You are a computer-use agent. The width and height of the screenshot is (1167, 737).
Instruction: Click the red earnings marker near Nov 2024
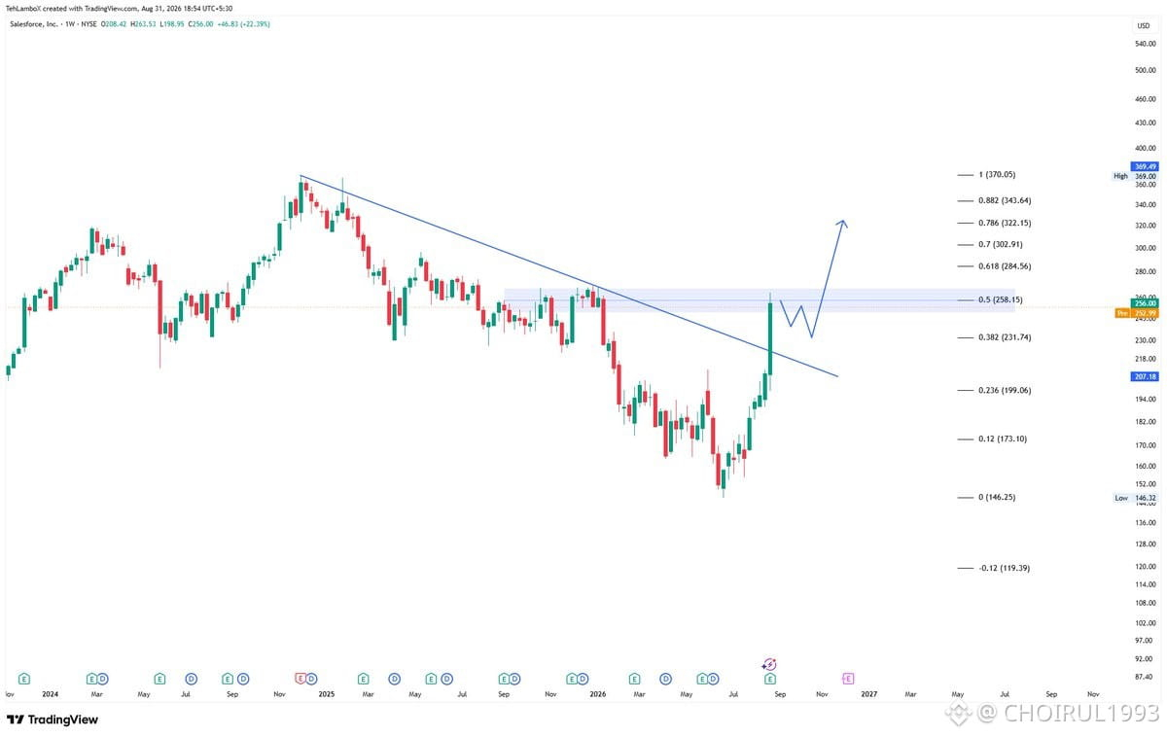click(301, 679)
